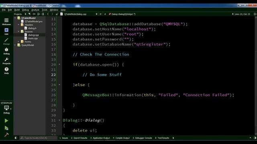
Task: Start debugging with the run-debug button
Action: pyautogui.click(x=6, y=128)
